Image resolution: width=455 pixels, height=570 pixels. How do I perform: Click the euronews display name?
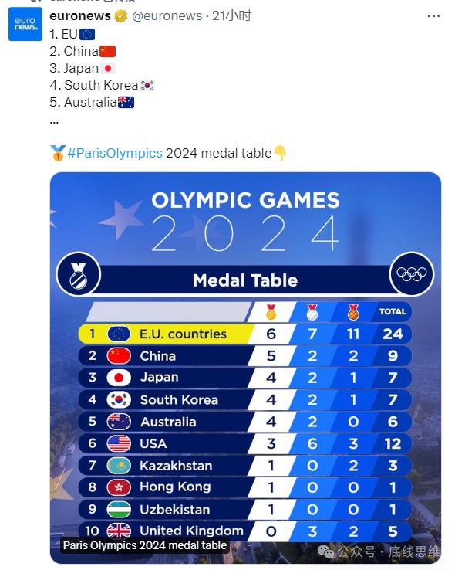pos(80,16)
